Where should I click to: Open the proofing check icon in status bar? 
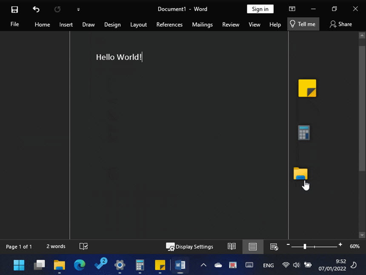tap(83, 247)
